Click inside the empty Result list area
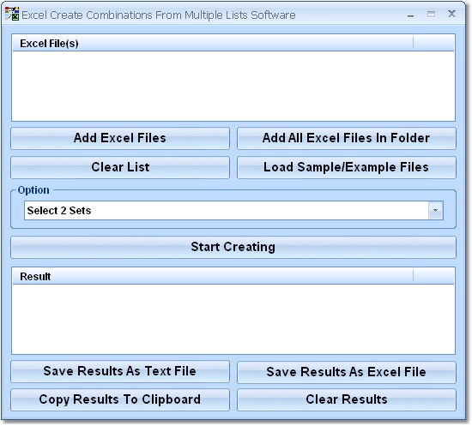The height and width of the screenshot is (426, 472). click(233, 319)
